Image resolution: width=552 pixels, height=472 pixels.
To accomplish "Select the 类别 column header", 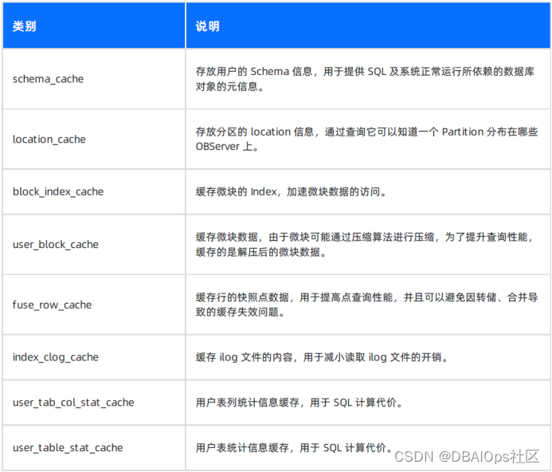I will pyautogui.click(x=94, y=26).
